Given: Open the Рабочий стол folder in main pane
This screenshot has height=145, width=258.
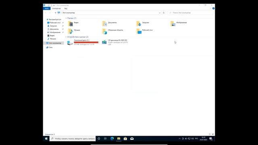Looking at the screenshot, I should 144,31.
